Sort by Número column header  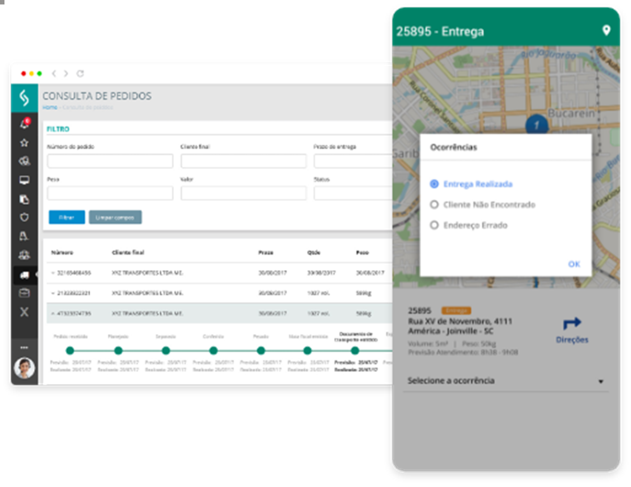pyautogui.click(x=62, y=253)
